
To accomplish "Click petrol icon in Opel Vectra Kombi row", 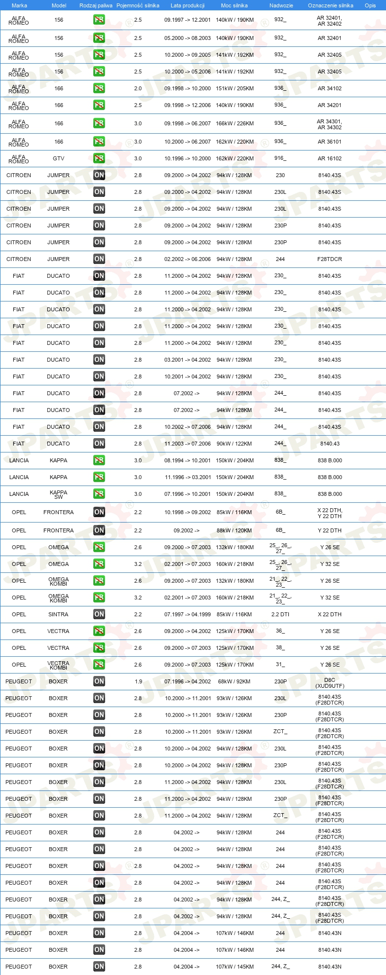I will [x=99, y=665].
